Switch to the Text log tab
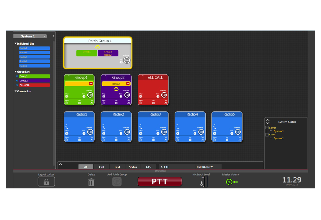321x220 pixels. (117, 167)
